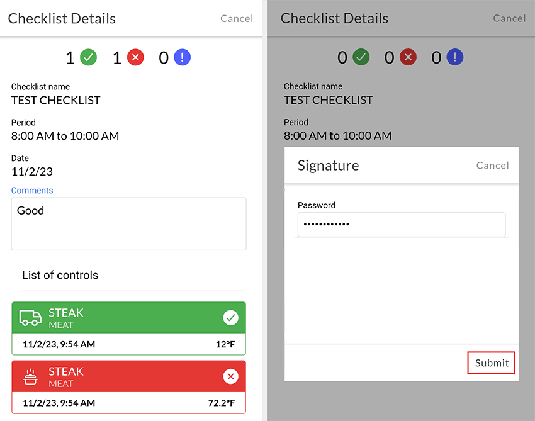This screenshot has height=421, width=535.
Task: Click Cancel in the dimmed right Checklist Details header
Action: pyautogui.click(x=509, y=18)
